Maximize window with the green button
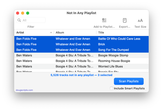The height and width of the screenshot is (111, 163). pyautogui.click(x=28, y=13)
